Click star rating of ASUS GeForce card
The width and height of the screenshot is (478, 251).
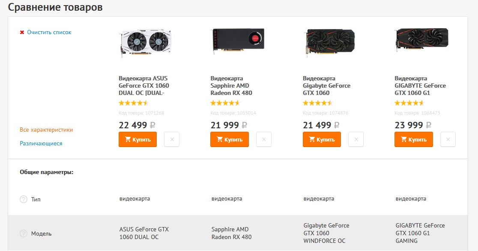tap(133, 103)
